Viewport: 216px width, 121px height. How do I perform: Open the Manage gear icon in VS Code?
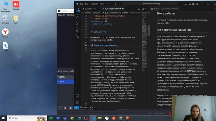pos(78,102)
